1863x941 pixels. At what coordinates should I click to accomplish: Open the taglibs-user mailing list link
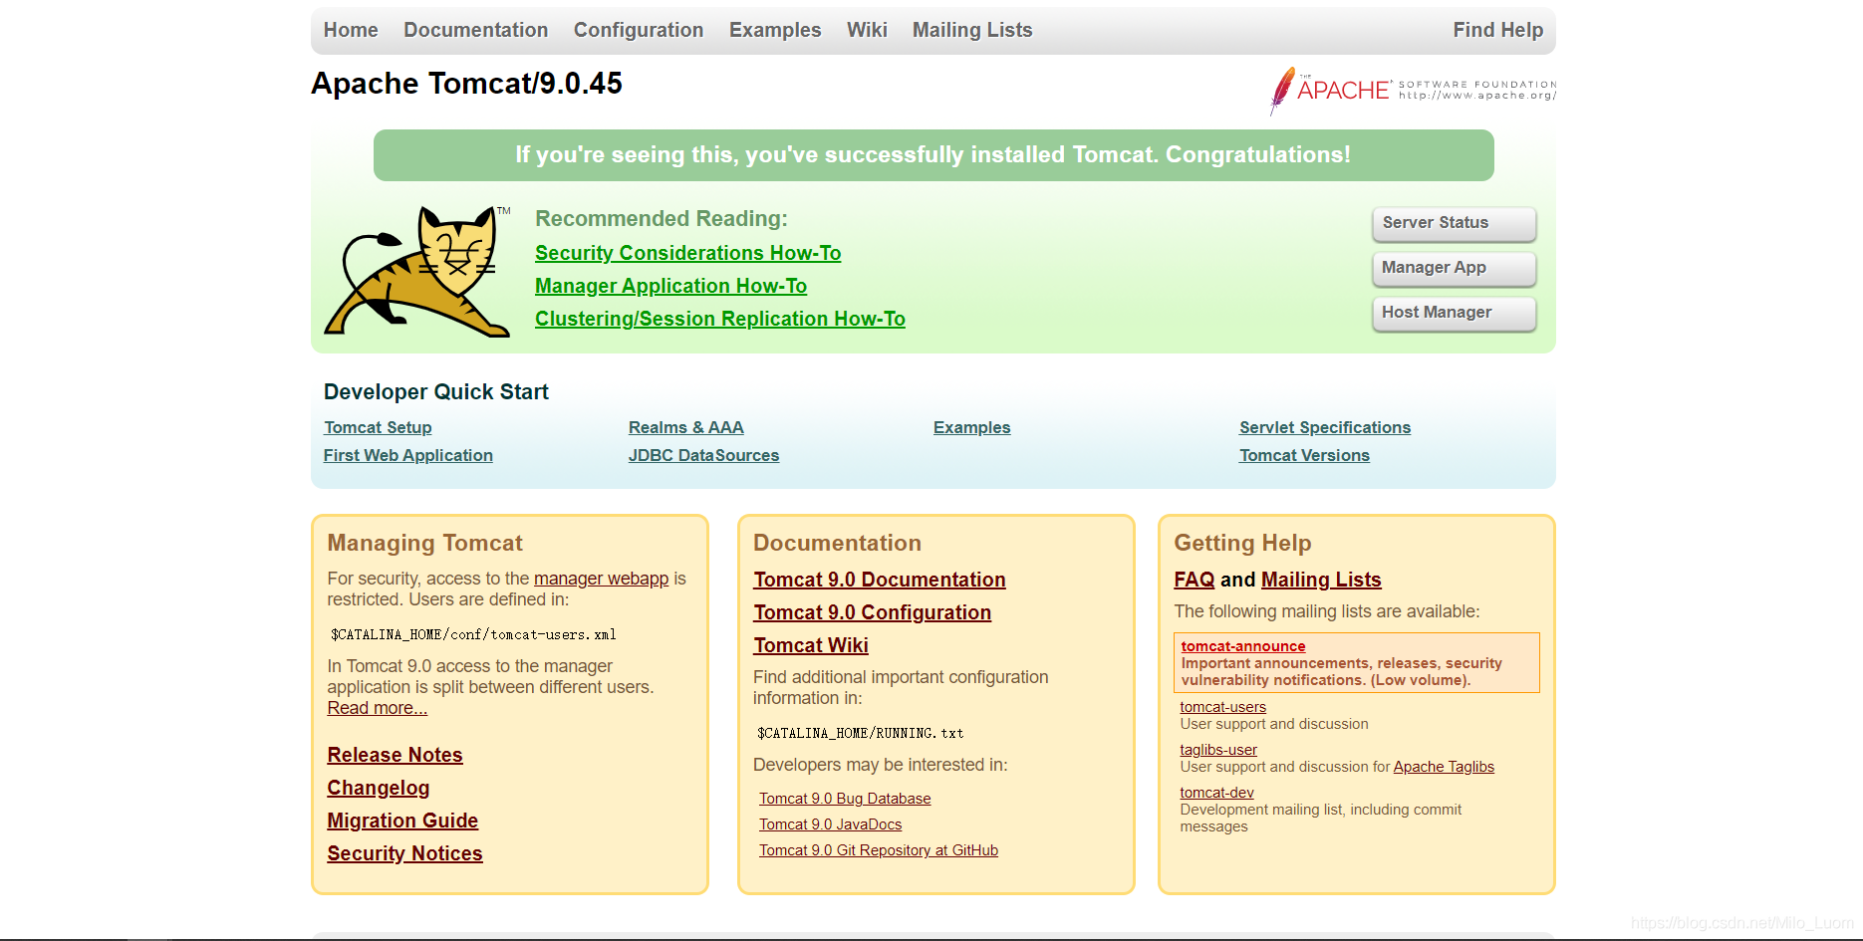pos(1218,750)
